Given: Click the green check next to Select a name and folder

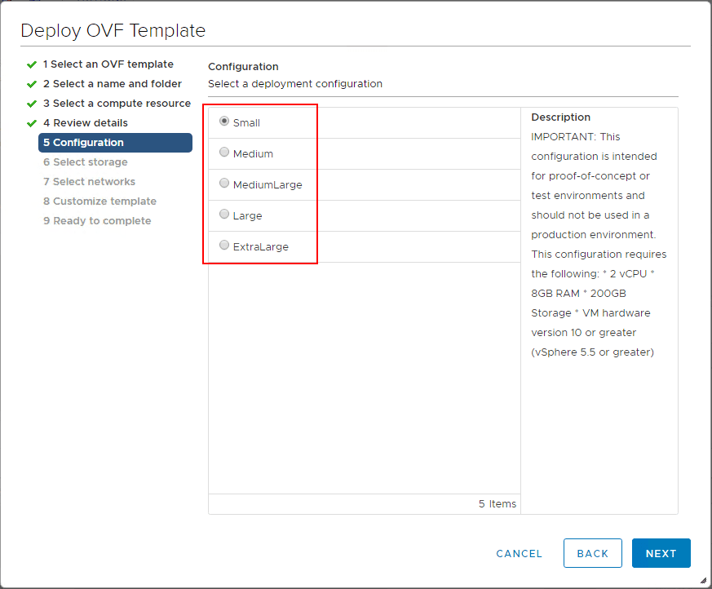Looking at the screenshot, I should tap(31, 83).
